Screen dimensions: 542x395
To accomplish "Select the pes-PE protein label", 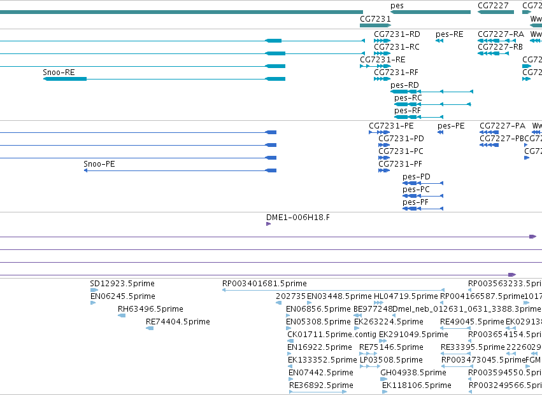I will [451, 126].
